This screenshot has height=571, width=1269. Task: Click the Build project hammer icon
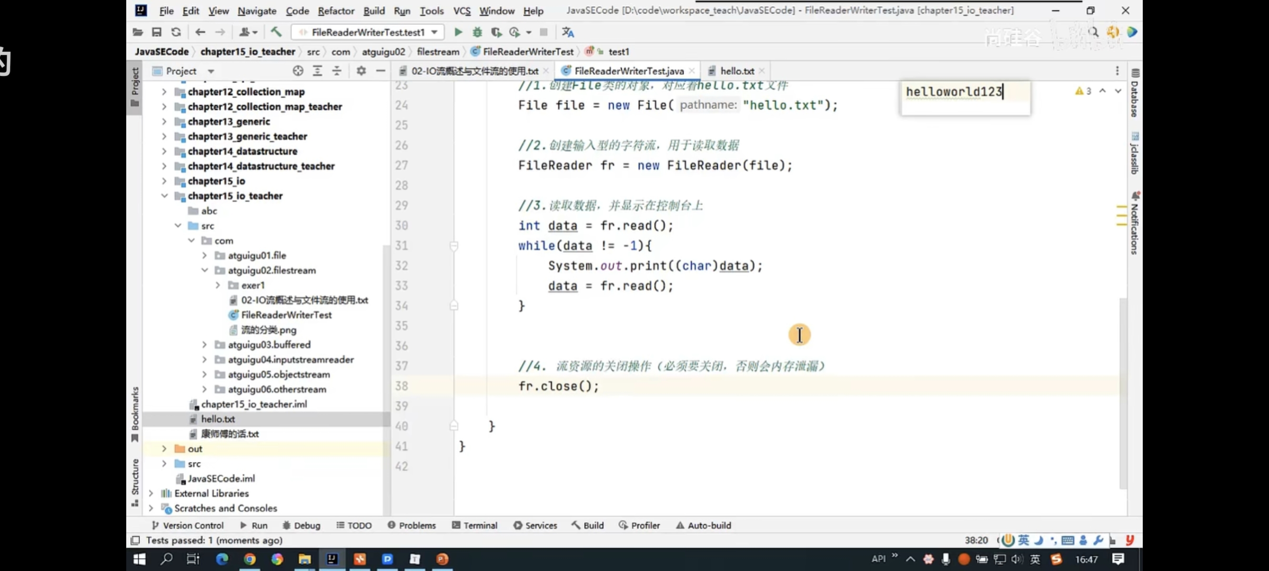[276, 32]
